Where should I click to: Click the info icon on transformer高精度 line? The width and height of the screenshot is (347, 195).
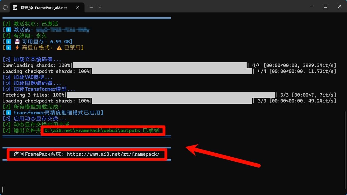point(9,113)
